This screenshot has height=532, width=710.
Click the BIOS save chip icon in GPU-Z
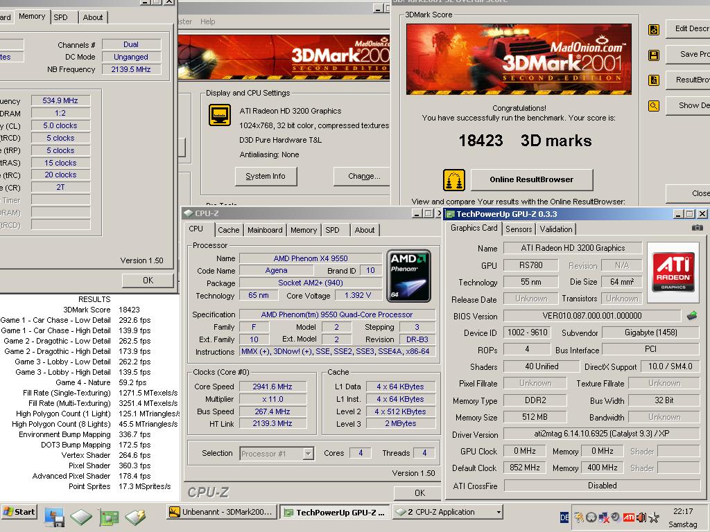(x=691, y=315)
